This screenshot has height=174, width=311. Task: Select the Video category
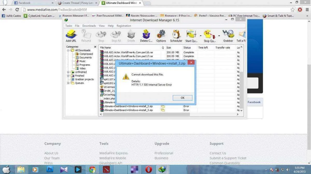[x=82, y=68]
